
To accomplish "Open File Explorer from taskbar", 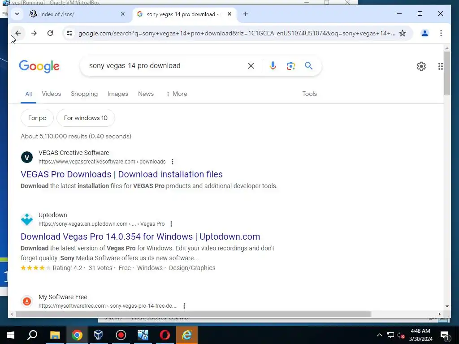I will (x=55, y=335).
